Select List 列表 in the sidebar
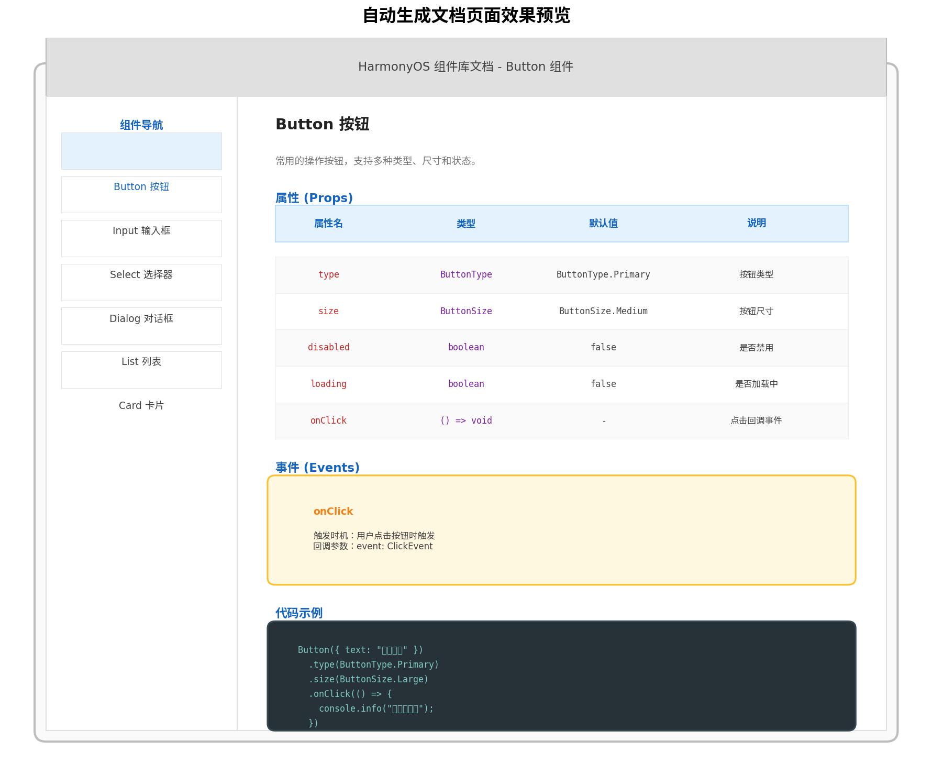 (141, 362)
